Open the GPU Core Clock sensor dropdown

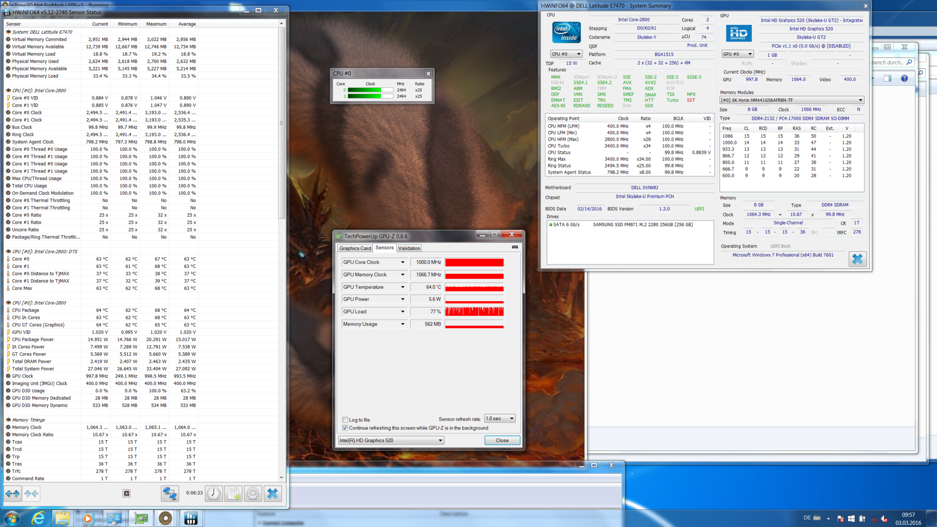tap(403, 263)
